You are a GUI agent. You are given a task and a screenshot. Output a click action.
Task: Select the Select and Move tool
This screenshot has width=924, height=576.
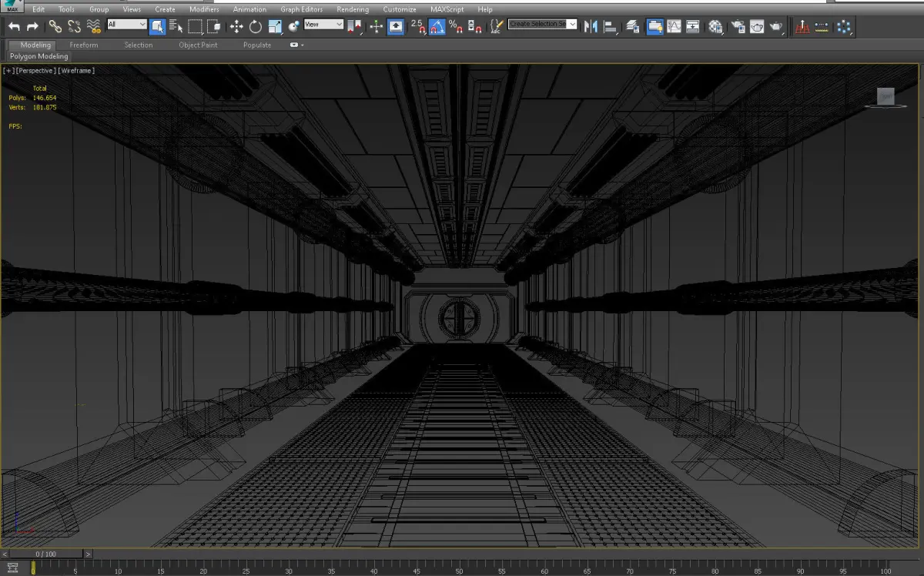[x=236, y=26]
